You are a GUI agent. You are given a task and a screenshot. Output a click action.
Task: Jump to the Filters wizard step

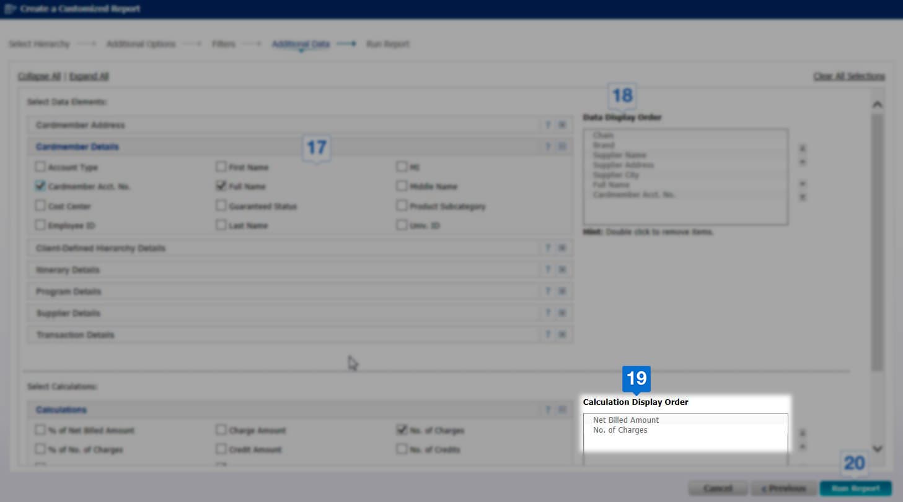pyautogui.click(x=223, y=44)
